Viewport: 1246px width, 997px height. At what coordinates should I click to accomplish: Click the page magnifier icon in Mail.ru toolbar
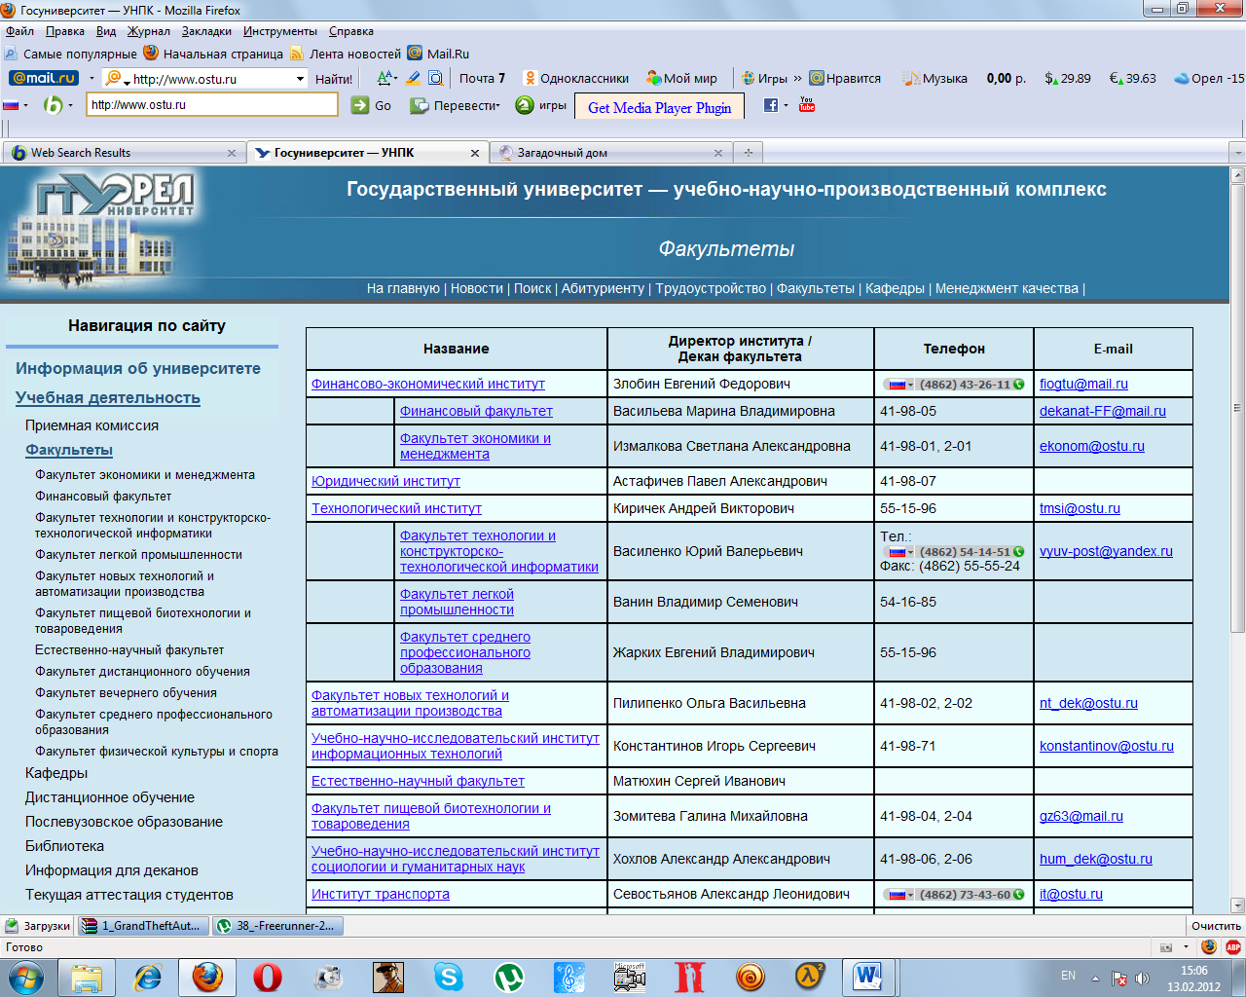pyautogui.click(x=436, y=78)
